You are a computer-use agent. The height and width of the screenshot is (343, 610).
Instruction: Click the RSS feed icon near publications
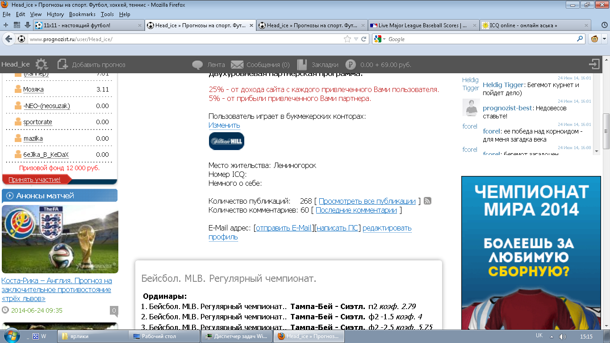point(427,201)
